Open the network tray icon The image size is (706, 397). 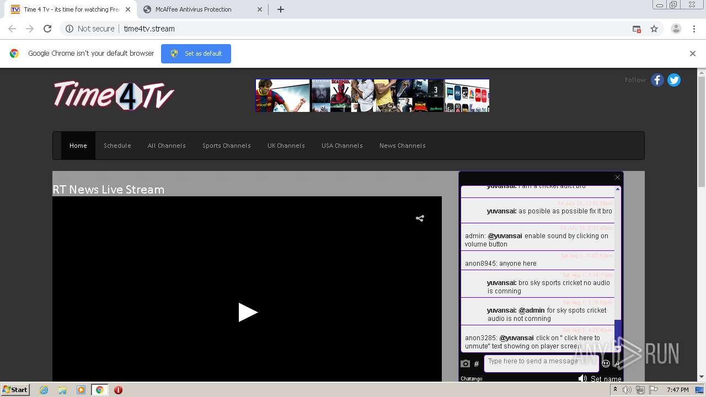(640, 390)
